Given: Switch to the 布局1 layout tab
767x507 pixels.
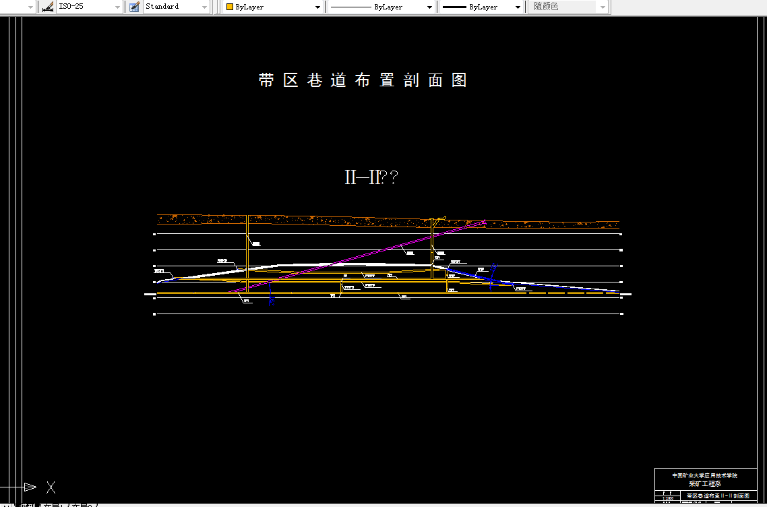Looking at the screenshot, I should click(x=51, y=505).
